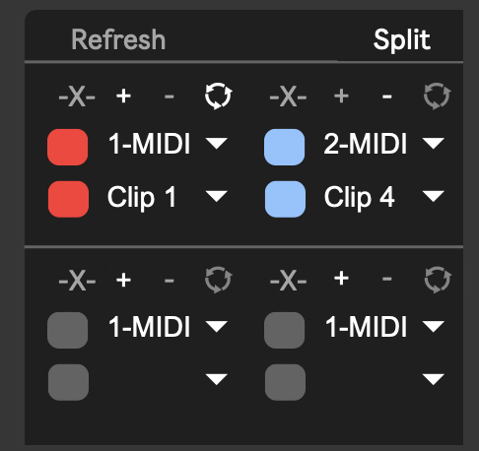Screen dimensions: 479x451
Task: Click the sync arrows icon in bottom-right gray slot
Action: (x=438, y=280)
